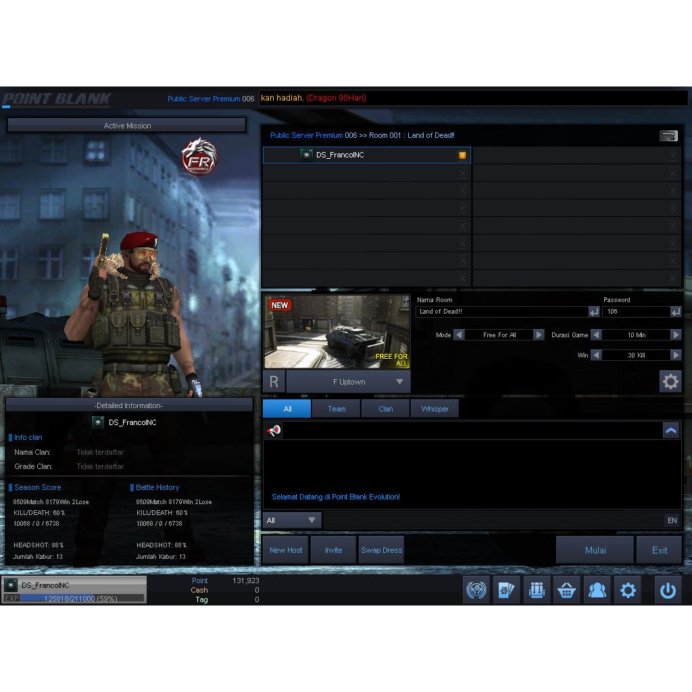Increase Win kill limit with right arrow

676,355
